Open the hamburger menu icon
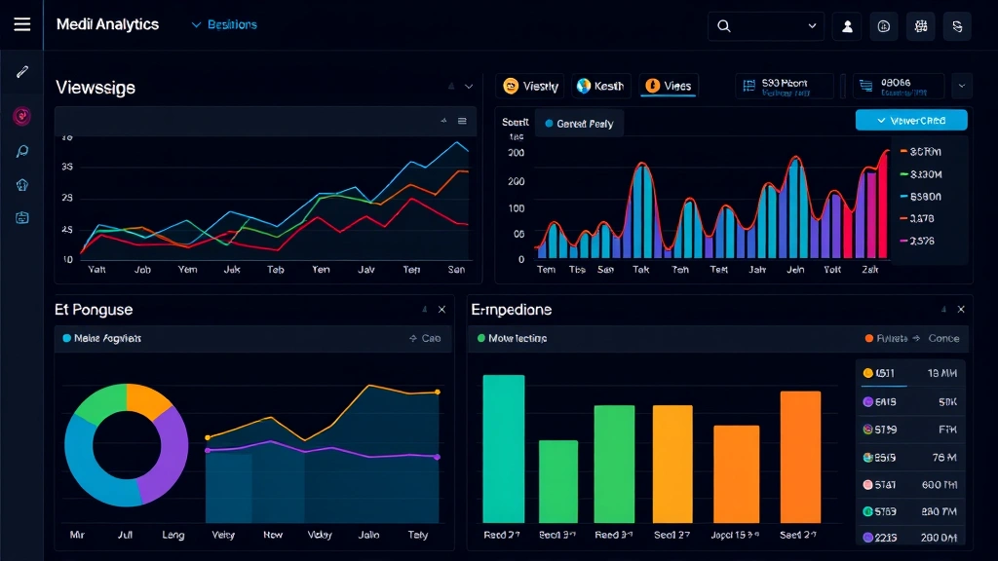 click(x=21, y=24)
